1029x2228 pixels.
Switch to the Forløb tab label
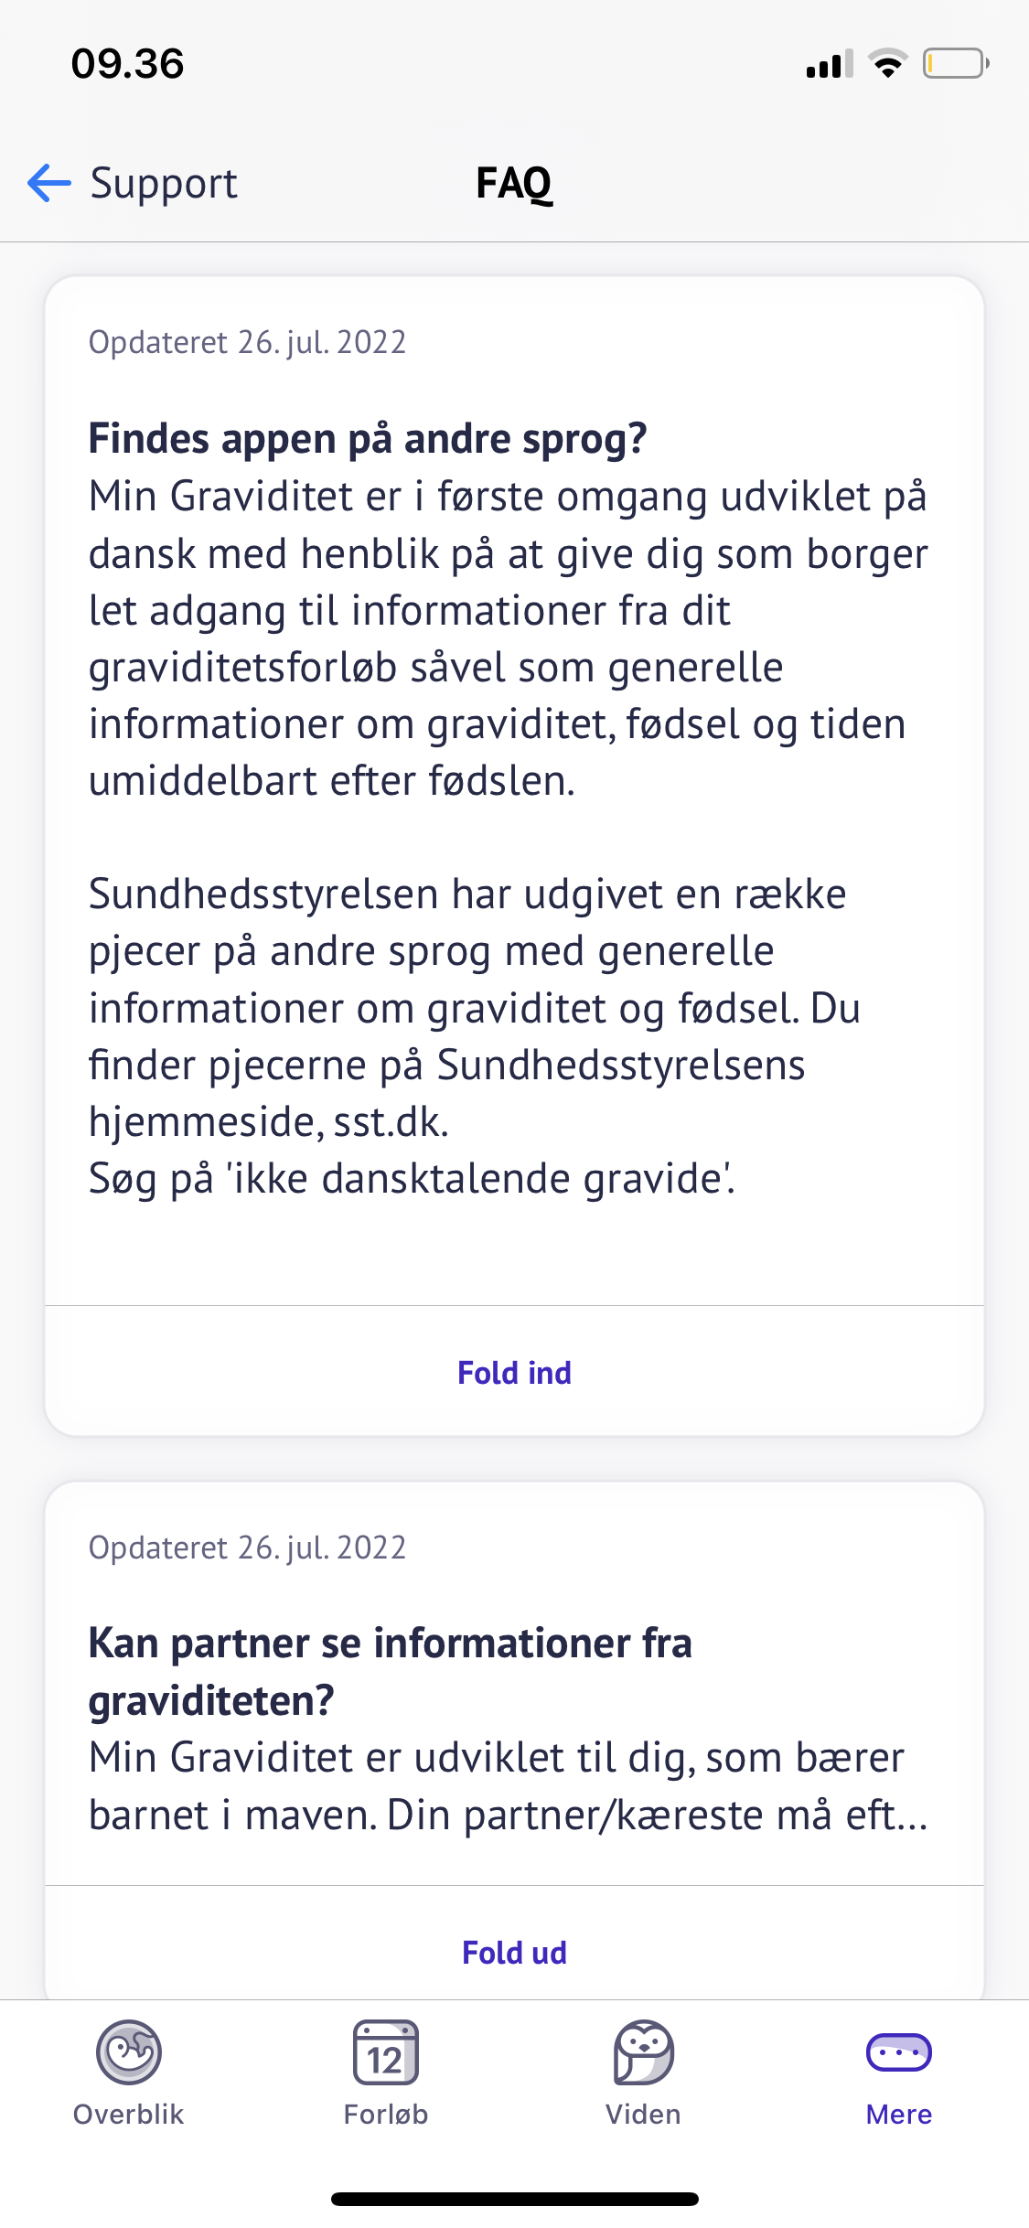click(x=385, y=2115)
